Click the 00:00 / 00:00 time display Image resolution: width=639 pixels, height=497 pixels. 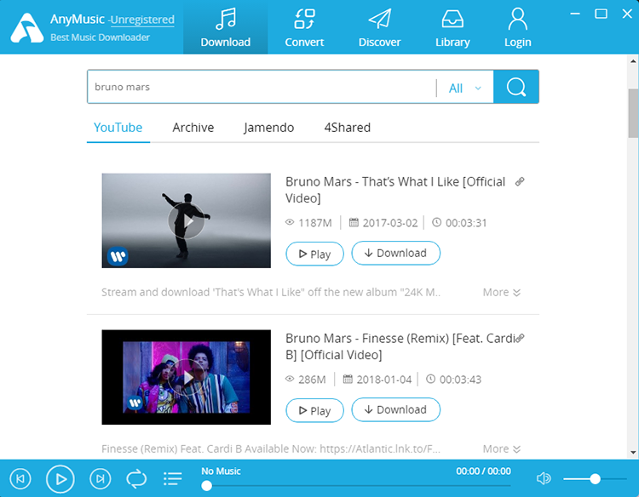click(483, 471)
